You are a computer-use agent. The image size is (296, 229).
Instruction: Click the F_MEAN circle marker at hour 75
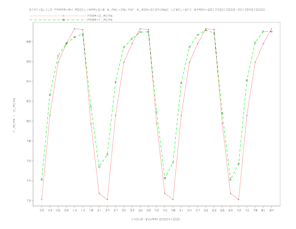tap(247, 80)
